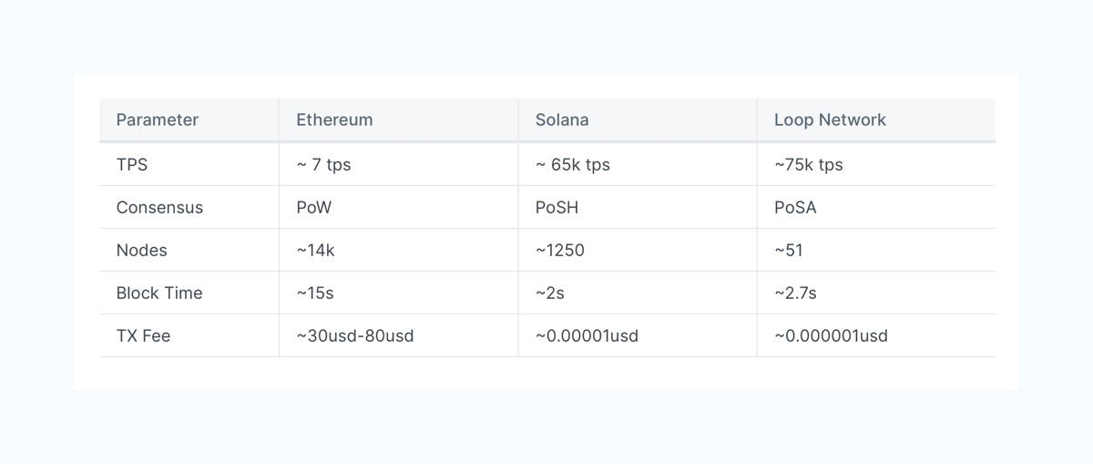Image resolution: width=1093 pixels, height=464 pixels.
Task: Click the TX Fee row label
Action: click(x=143, y=336)
